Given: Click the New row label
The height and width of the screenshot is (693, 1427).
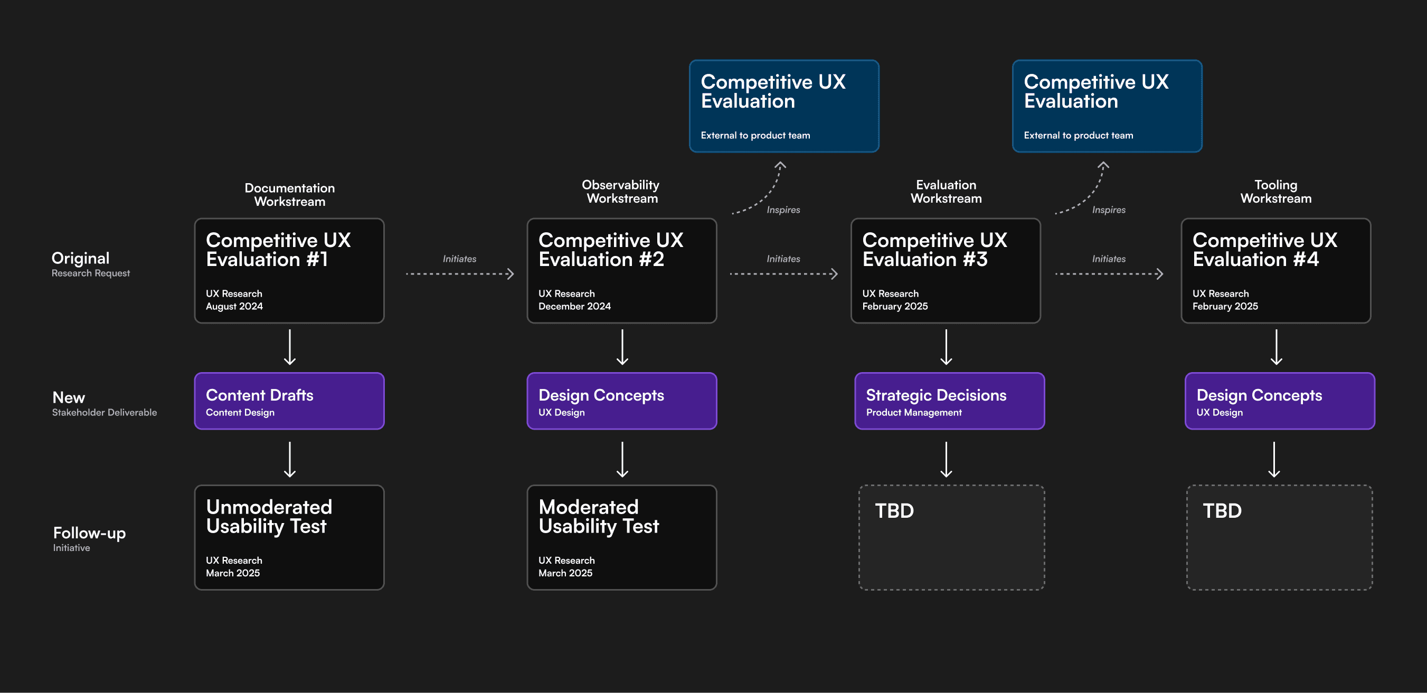Looking at the screenshot, I should click(x=69, y=397).
